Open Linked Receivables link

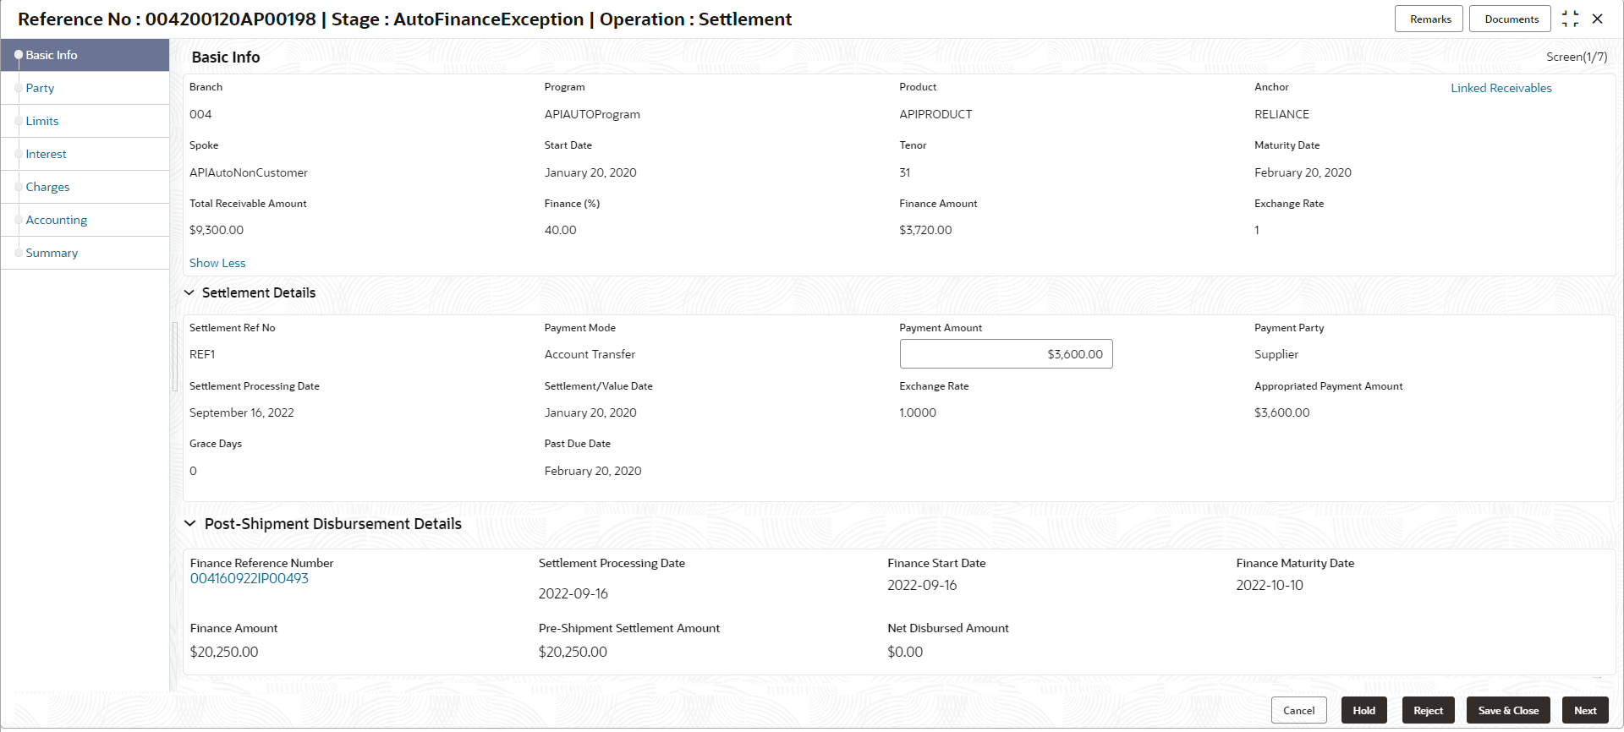pos(1501,88)
